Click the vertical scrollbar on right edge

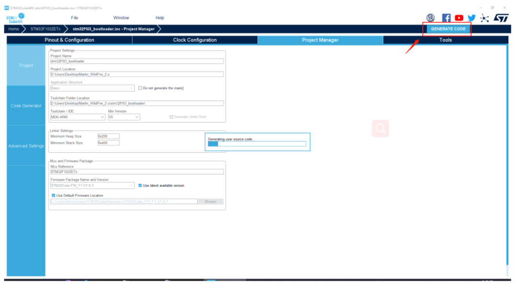(507, 155)
